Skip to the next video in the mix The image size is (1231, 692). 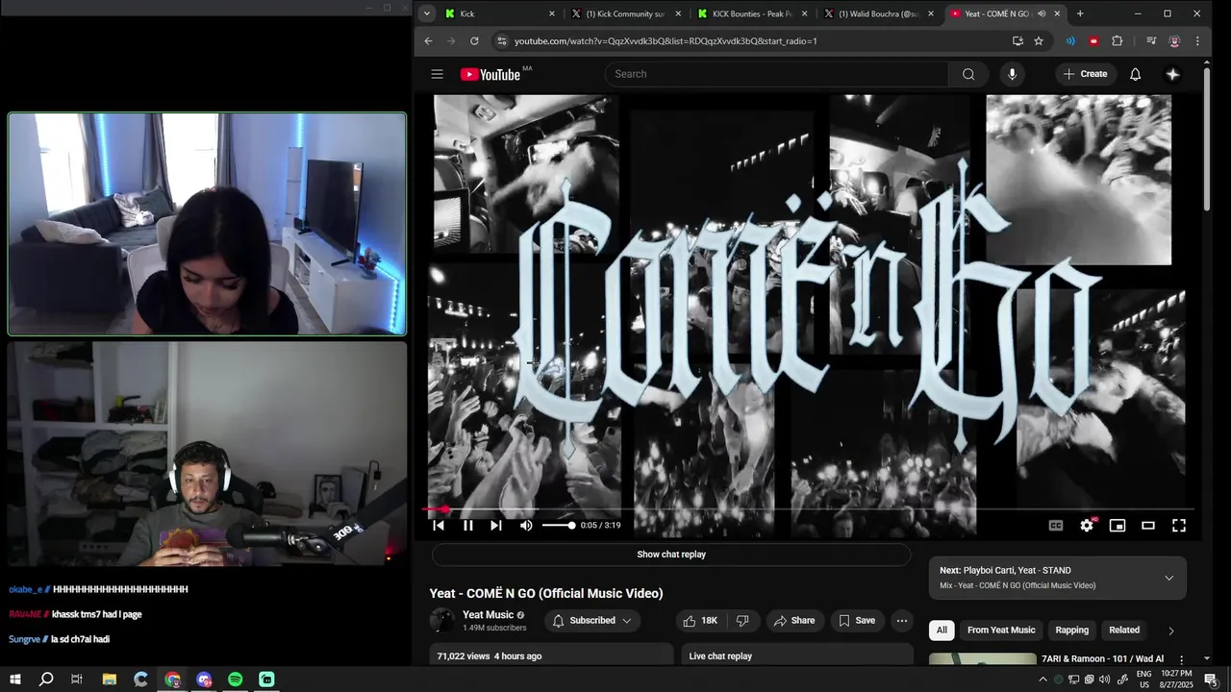pyautogui.click(x=496, y=525)
